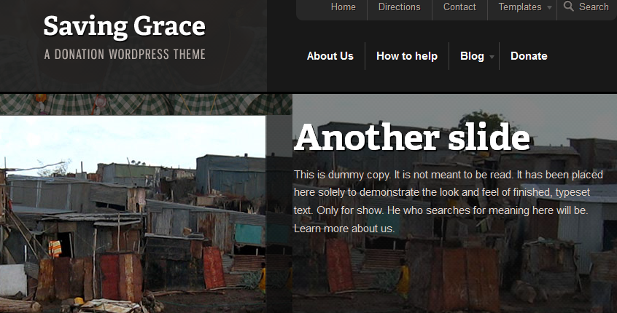
Task: Click the green checkered fabric slide strip
Action: 146,105
